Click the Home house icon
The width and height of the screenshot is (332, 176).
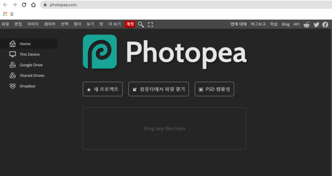tap(13, 44)
